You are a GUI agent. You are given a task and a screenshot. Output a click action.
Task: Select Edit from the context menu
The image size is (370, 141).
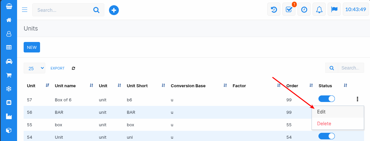(x=321, y=112)
